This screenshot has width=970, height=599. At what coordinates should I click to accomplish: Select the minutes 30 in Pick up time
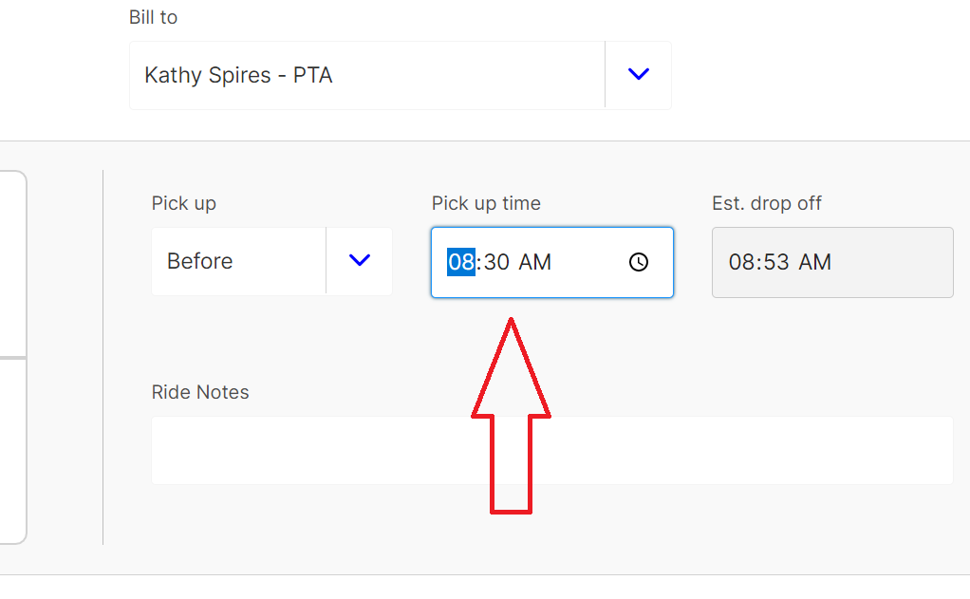click(496, 262)
